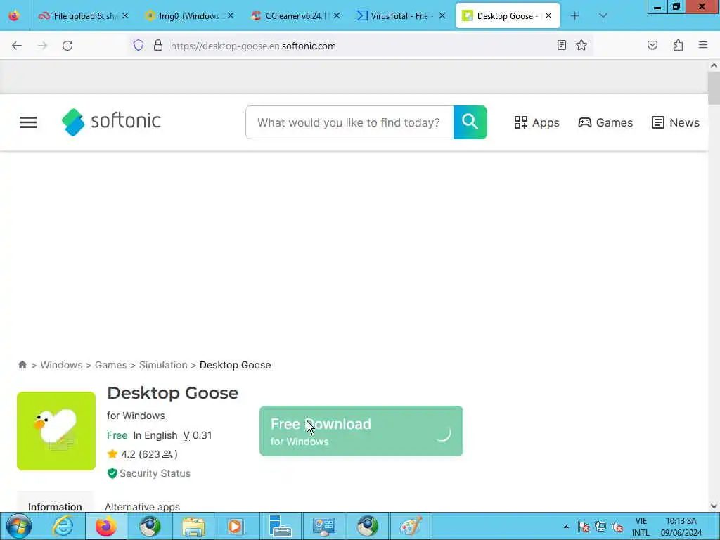The height and width of the screenshot is (540, 720).
Task: Toggle reader view icon in address bar
Action: pyautogui.click(x=562, y=45)
